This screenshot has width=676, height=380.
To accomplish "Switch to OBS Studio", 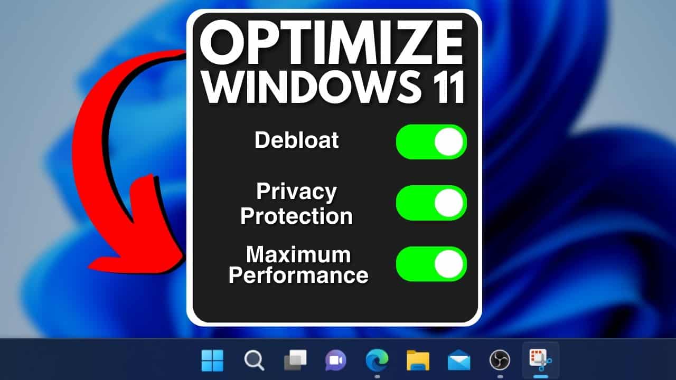I will [500, 361].
